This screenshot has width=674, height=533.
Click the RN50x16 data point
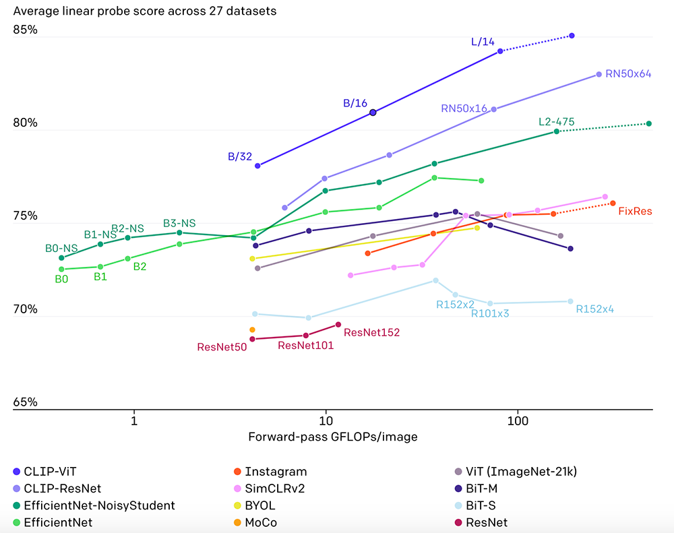click(x=494, y=109)
